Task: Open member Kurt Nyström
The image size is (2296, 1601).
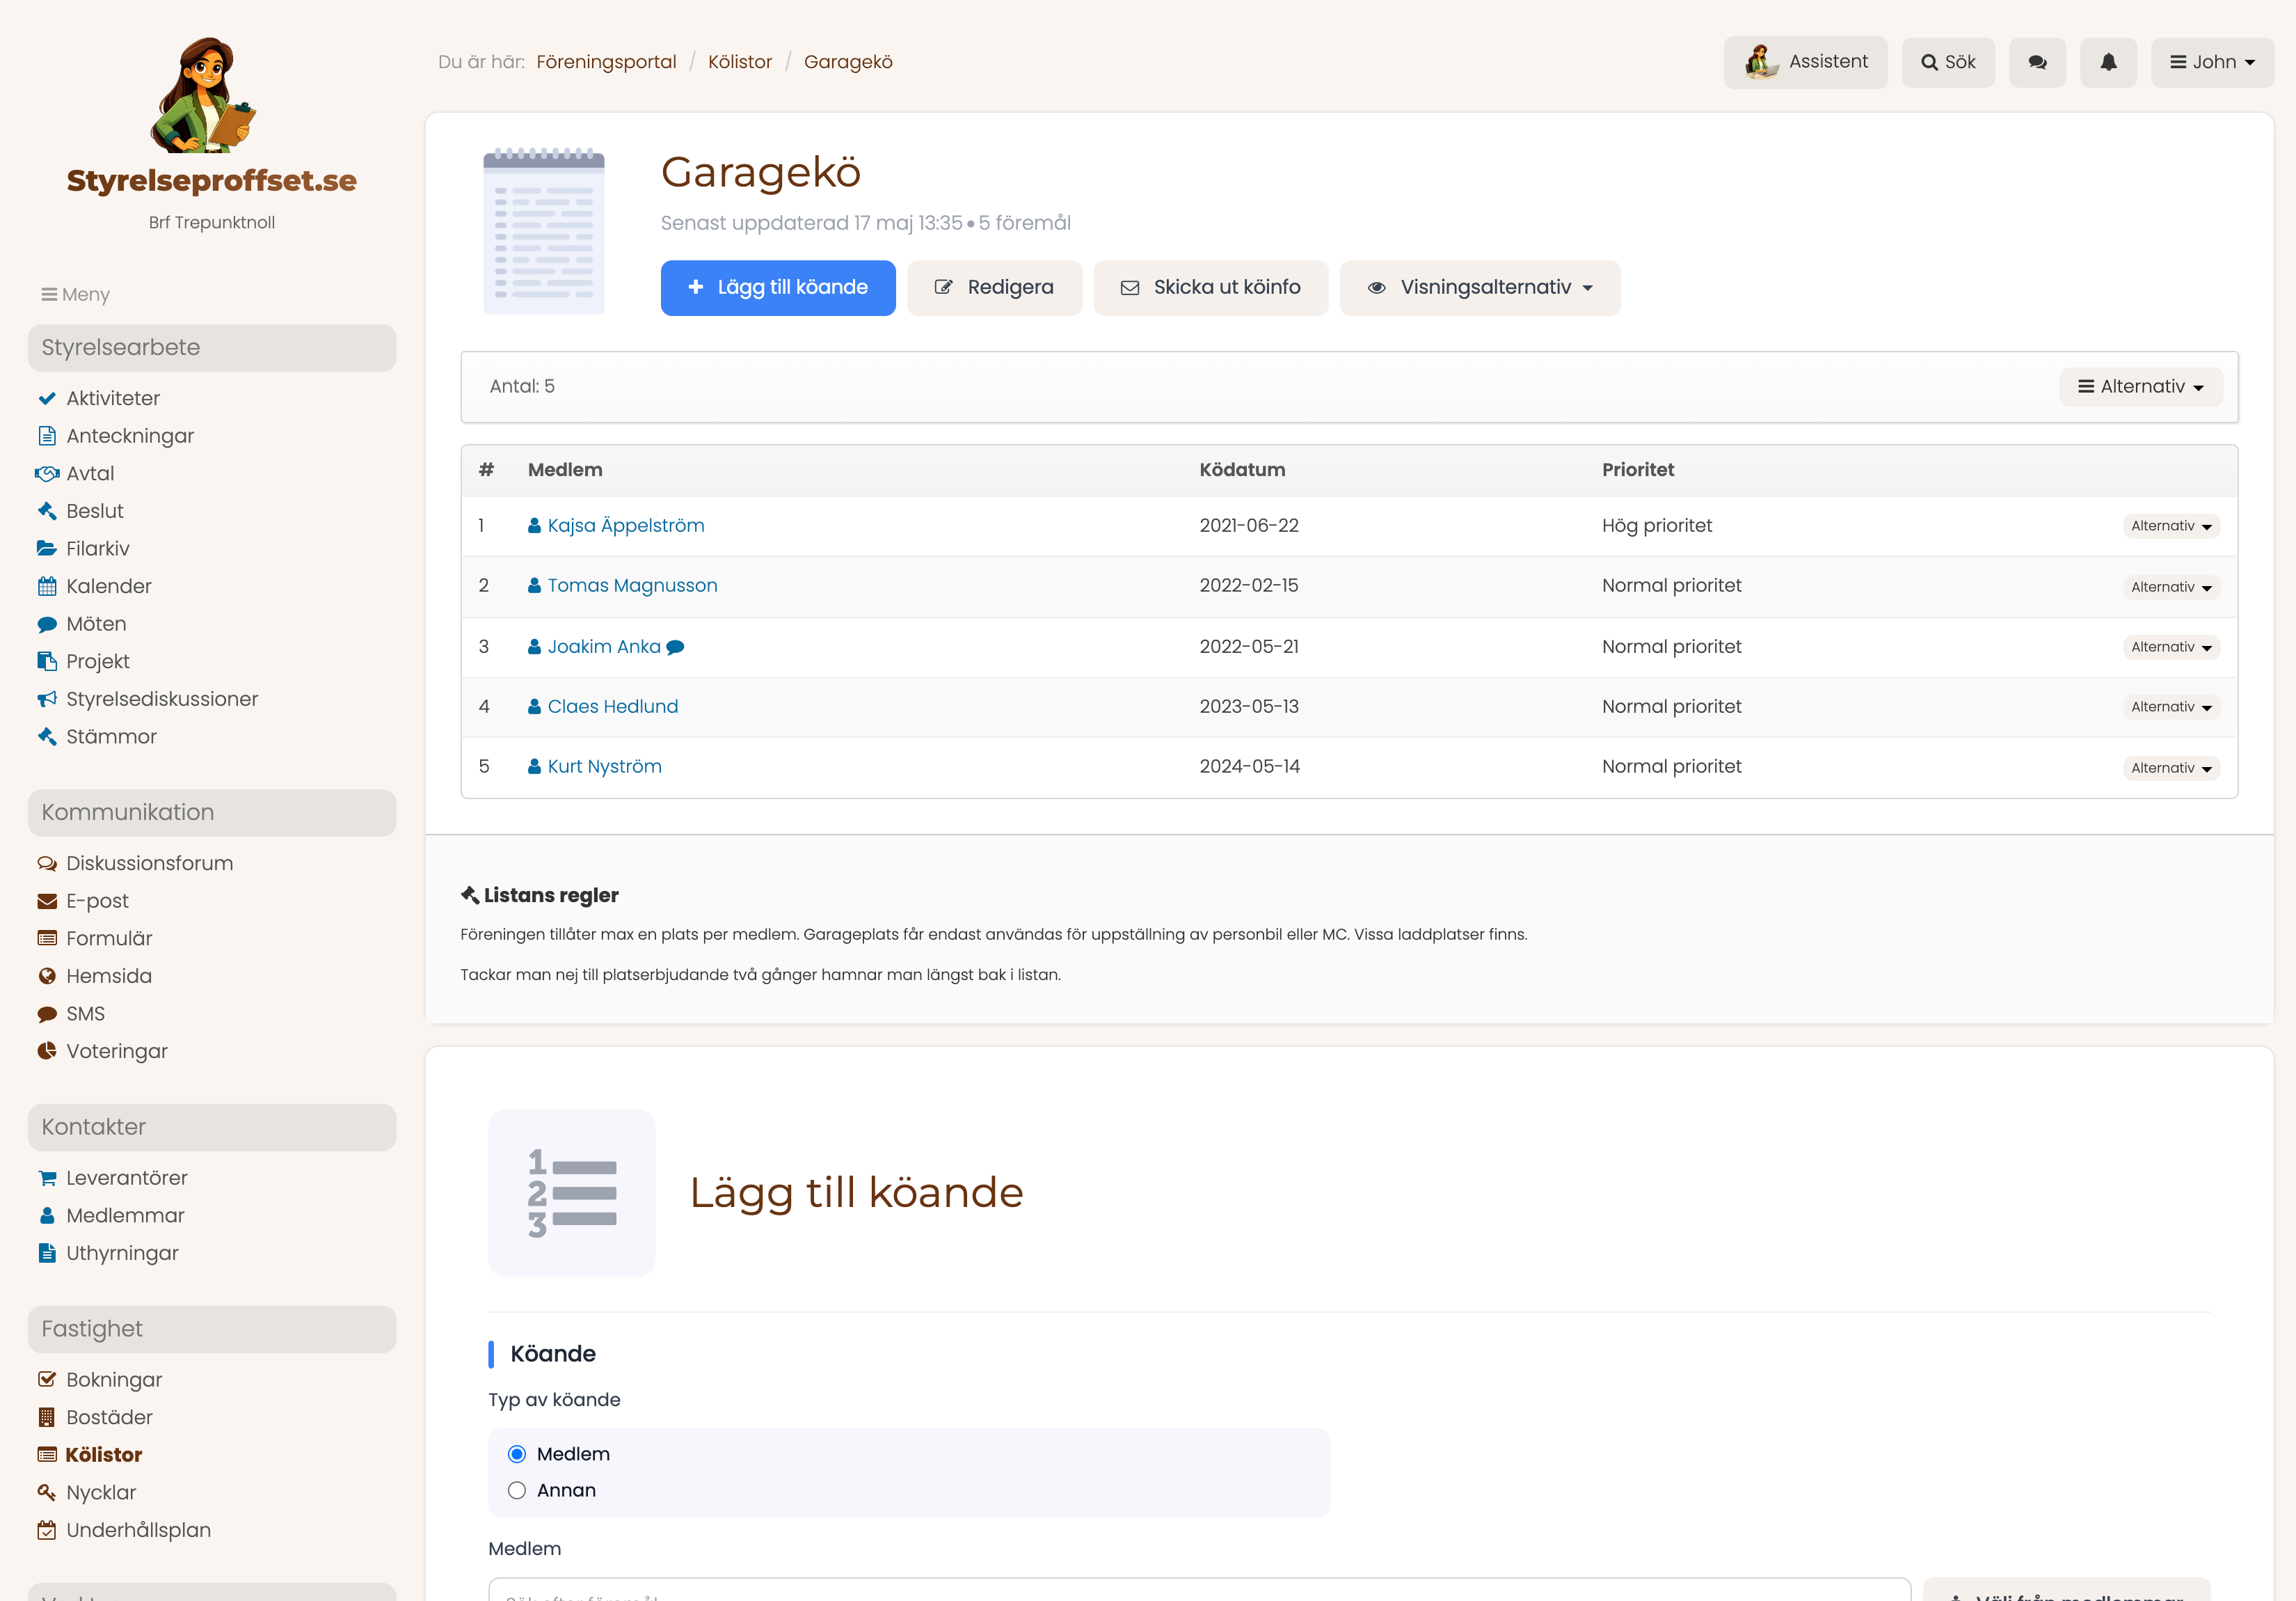Action: pyautogui.click(x=604, y=768)
